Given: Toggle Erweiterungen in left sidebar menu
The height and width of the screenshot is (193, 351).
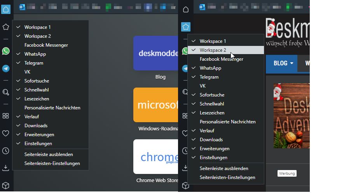Looking at the screenshot, I should point(51,135).
